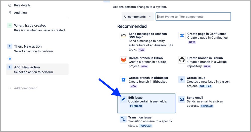Click the blue dot between actions

[x=10, y=59]
